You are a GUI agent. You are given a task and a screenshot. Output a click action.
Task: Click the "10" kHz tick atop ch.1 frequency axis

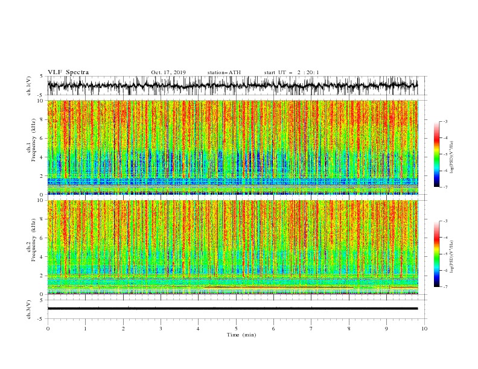click(41, 101)
